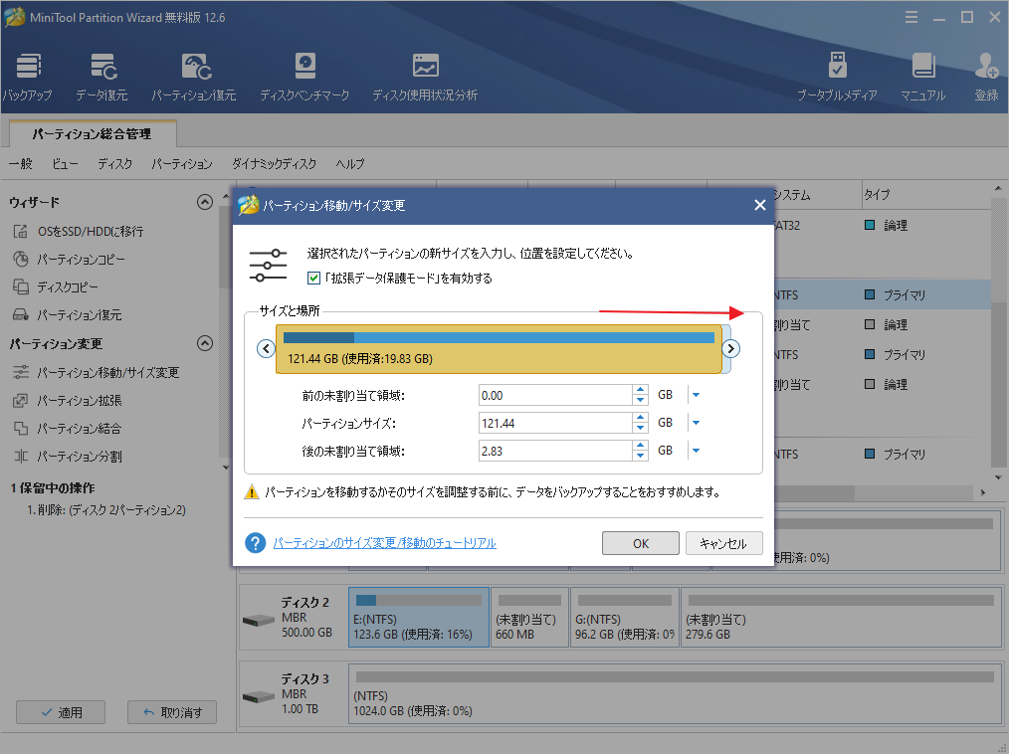1009x754 pixels.
Task: Collapse the ウィザード section
Action: [205, 201]
